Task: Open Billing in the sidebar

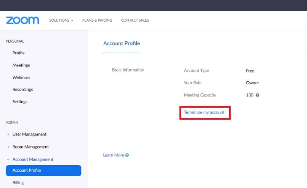Action: 18,183
